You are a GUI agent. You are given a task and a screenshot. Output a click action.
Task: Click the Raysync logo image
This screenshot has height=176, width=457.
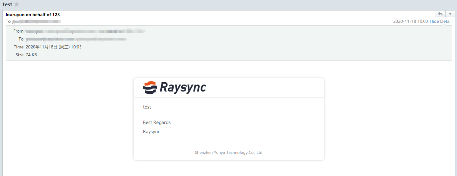pyautogui.click(x=175, y=88)
